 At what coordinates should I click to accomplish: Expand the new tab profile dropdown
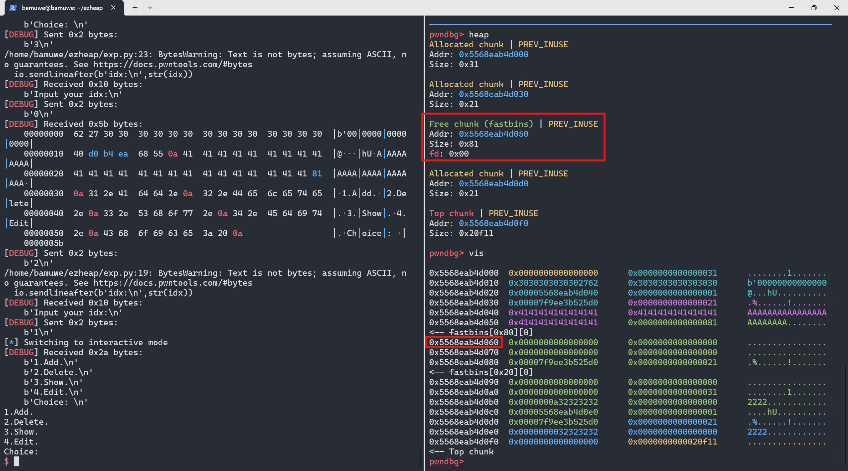150,8
